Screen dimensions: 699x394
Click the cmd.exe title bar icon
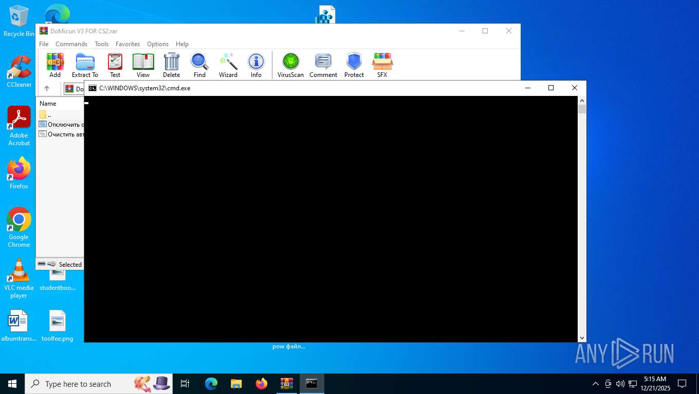93,88
